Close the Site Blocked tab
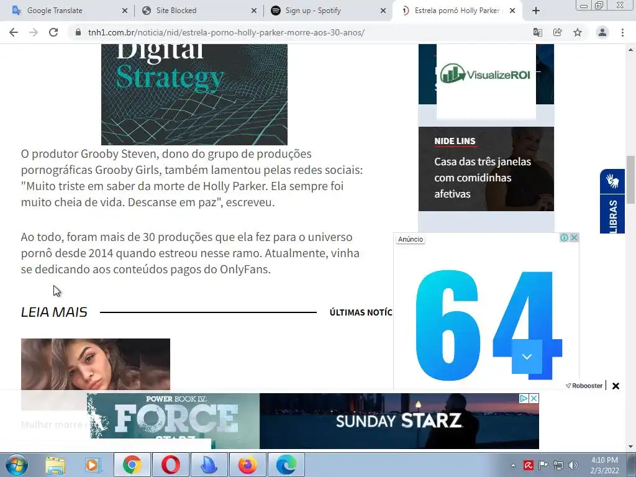The width and height of the screenshot is (636, 477). pyautogui.click(x=254, y=11)
